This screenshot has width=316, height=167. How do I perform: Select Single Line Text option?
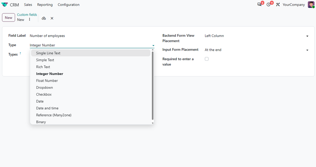click(91, 53)
